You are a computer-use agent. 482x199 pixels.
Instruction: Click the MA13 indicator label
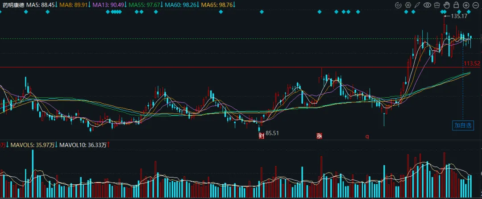[109, 5]
